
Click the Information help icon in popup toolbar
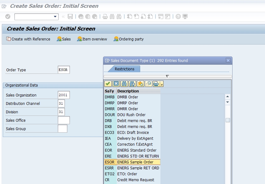(148, 84)
